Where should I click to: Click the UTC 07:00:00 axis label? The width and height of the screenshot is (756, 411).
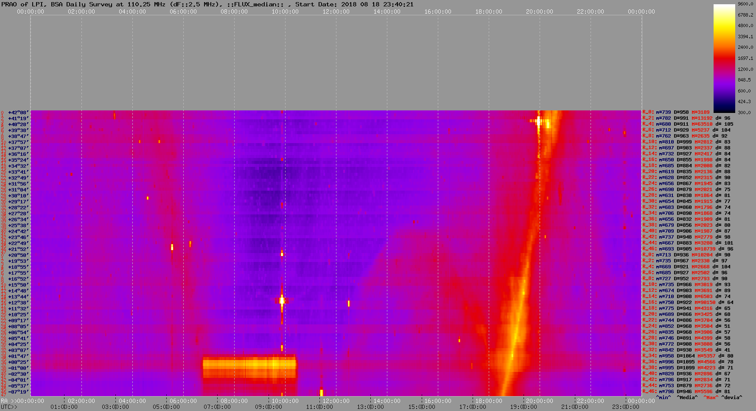pyautogui.click(x=217, y=407)
